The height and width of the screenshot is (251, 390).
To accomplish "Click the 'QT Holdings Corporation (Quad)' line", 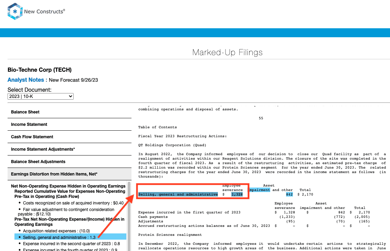I will click(172, 145).
